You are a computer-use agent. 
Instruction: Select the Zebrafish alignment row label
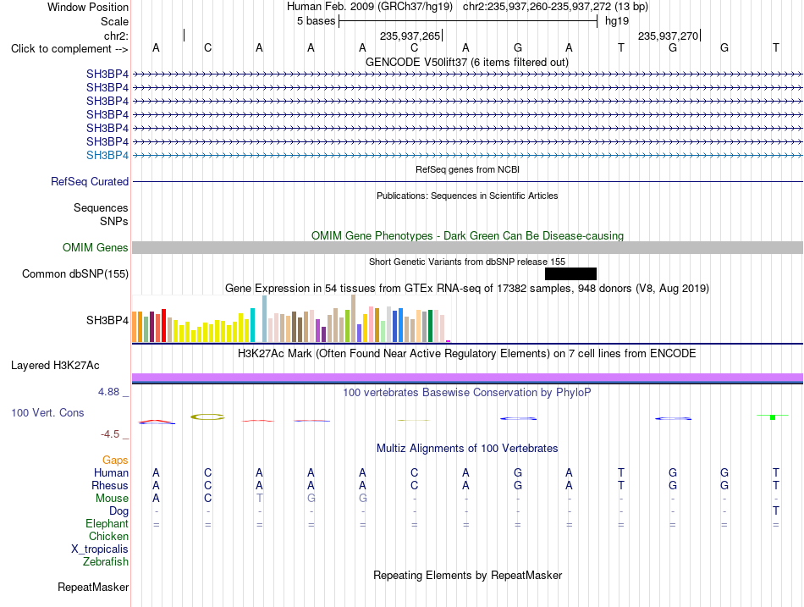106,561
